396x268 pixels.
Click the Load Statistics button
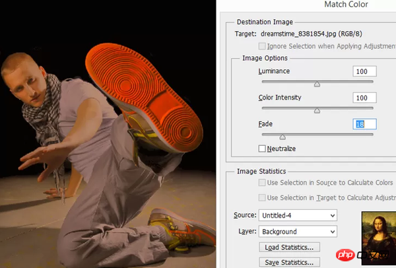(x=290, y=248)
